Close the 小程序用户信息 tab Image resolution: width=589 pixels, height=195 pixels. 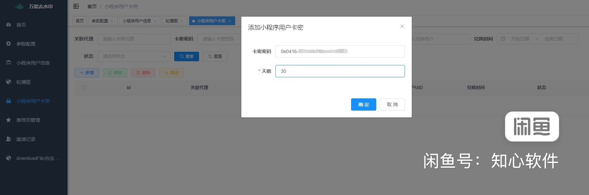coord(155,21)
